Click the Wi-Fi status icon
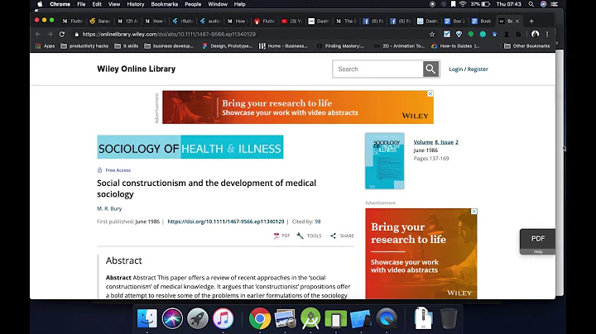Screen dimensions: 596x334 click(x=463, y=4)
